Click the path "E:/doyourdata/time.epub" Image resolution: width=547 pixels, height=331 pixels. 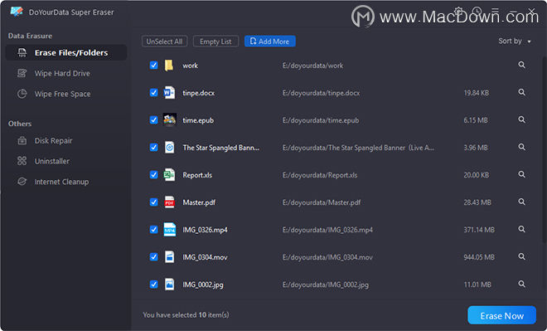pyautogui.click(x=321, y=120)
